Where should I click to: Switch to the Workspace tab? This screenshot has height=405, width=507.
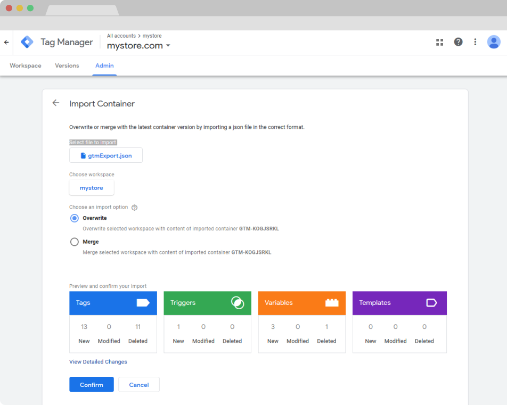25,65
